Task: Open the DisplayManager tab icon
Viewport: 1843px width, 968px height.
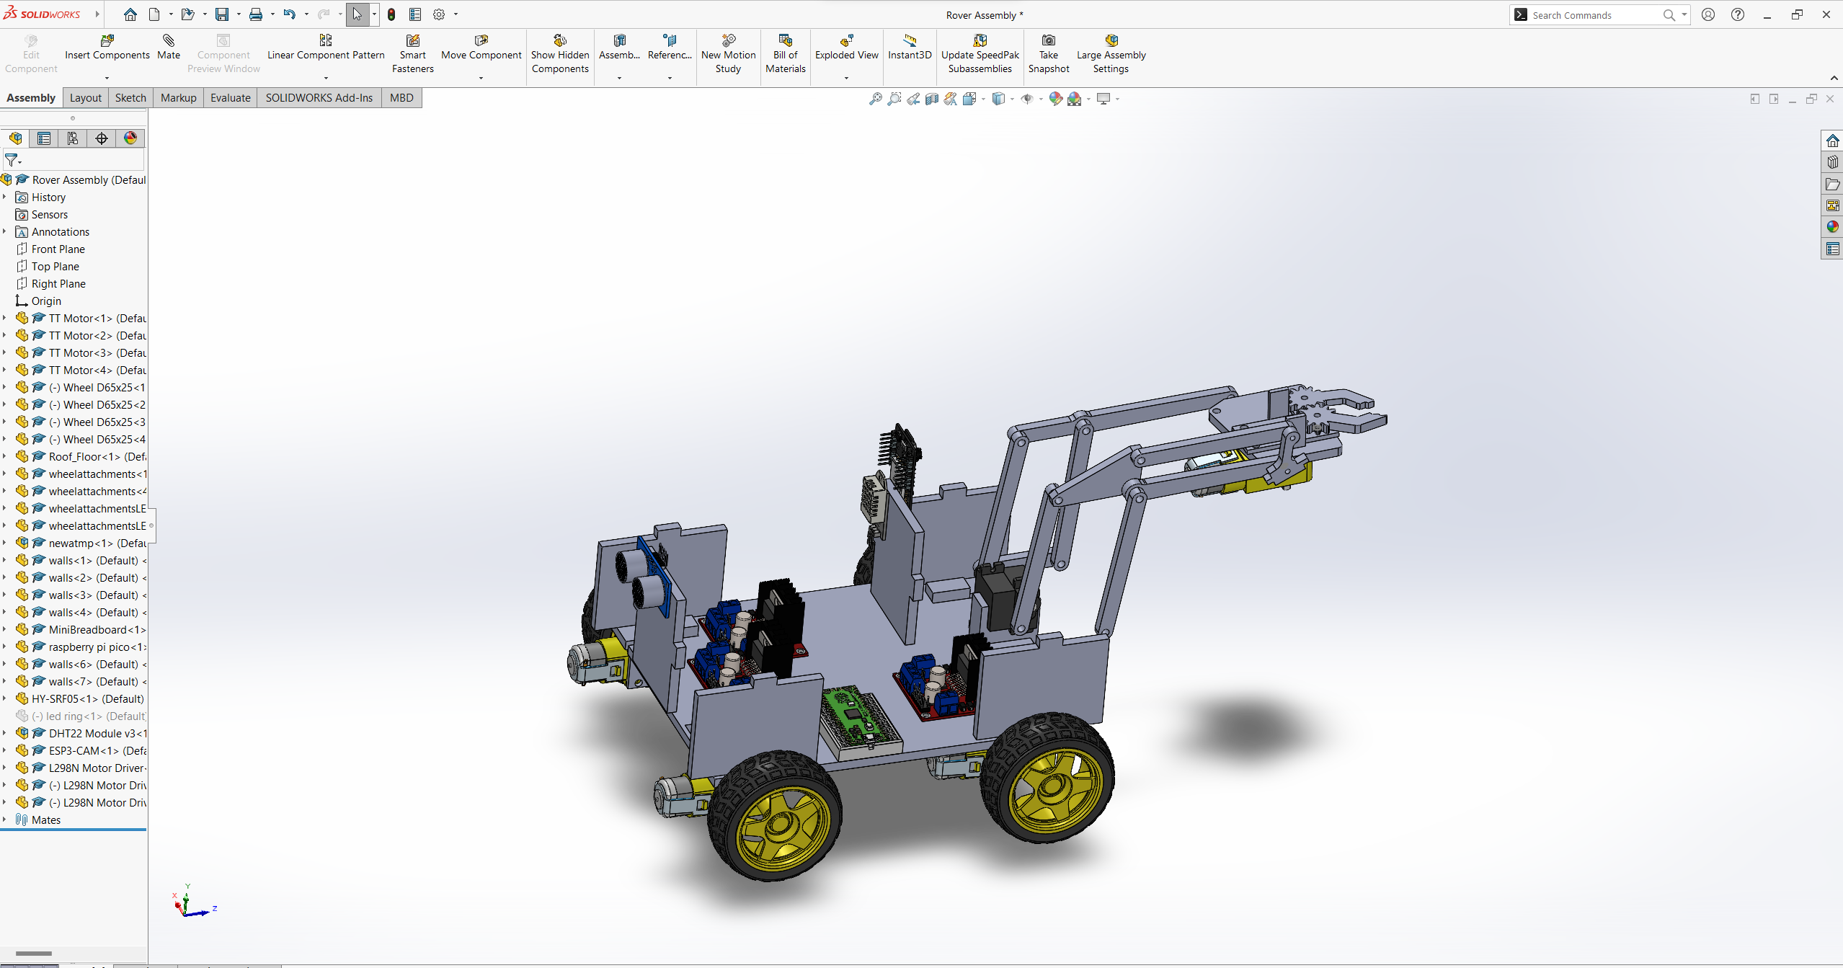Action: [130, 138]
